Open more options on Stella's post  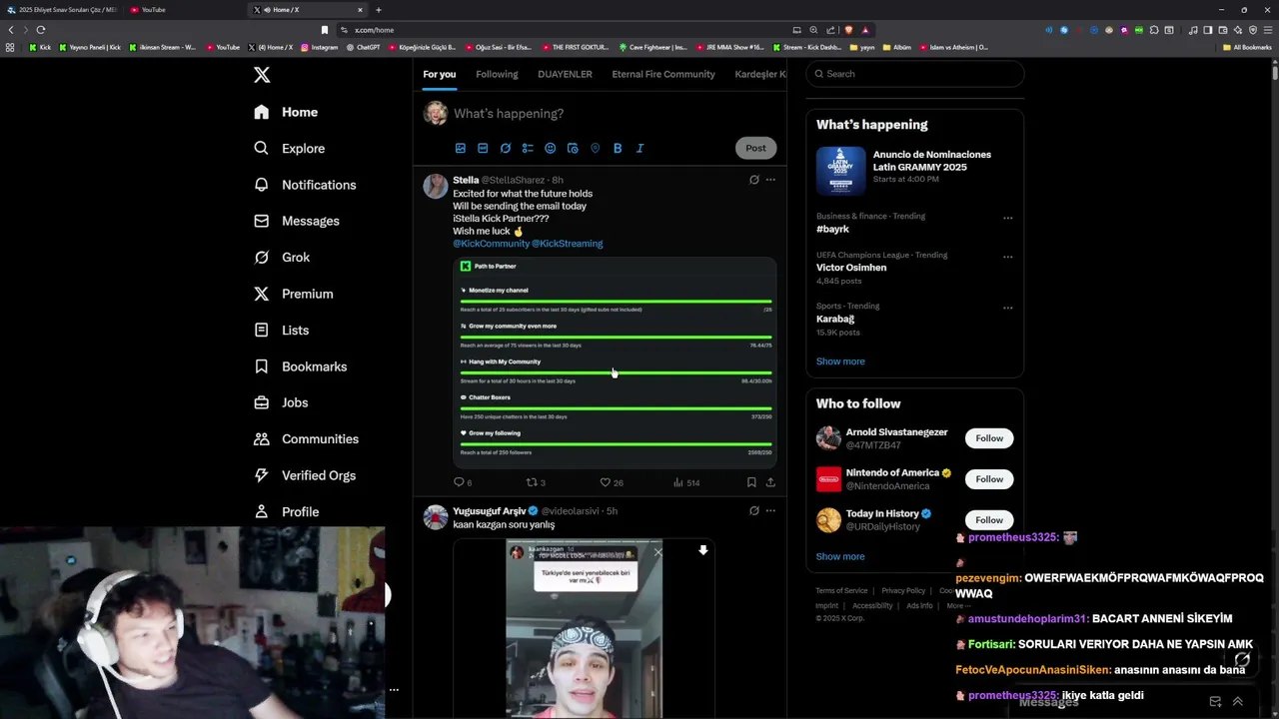(x=770, y=180)
